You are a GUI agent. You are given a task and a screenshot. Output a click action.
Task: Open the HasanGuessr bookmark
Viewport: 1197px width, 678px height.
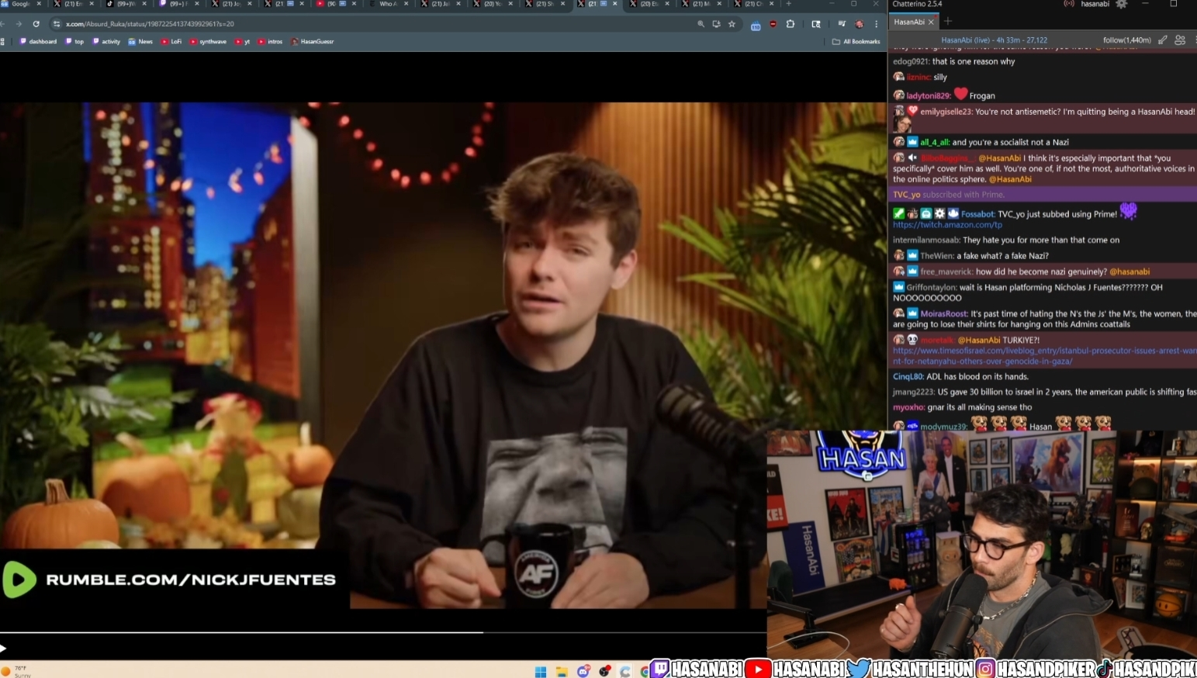pyautogui.click(x=313, y=41)
